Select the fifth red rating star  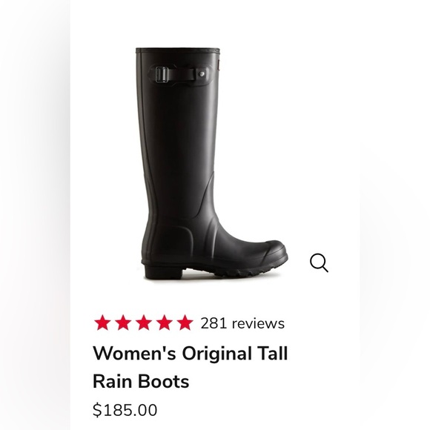pyautogui.click(x=185, y=322)
